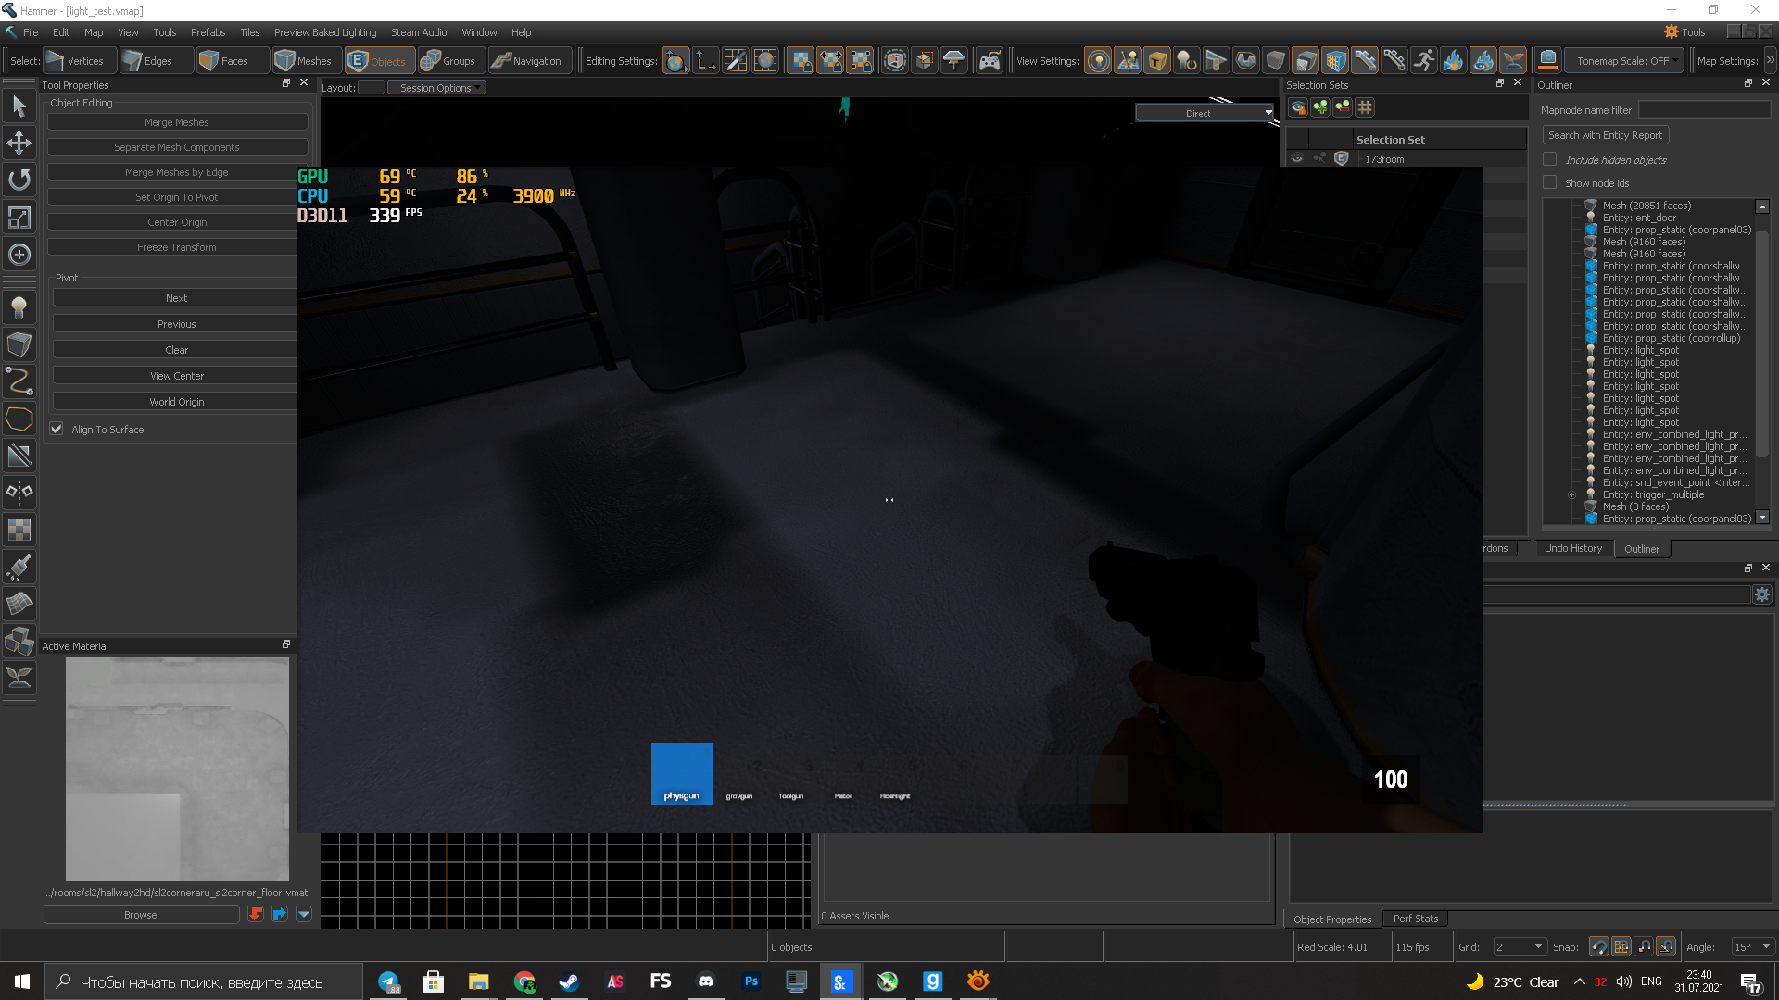Switch to the Undo History tab
This screenshot has height=1000, width=1779.
(1573, 548)
